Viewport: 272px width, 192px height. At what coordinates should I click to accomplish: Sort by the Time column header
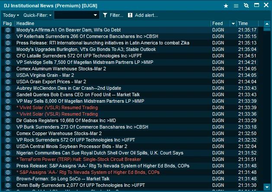pos(243,23)
